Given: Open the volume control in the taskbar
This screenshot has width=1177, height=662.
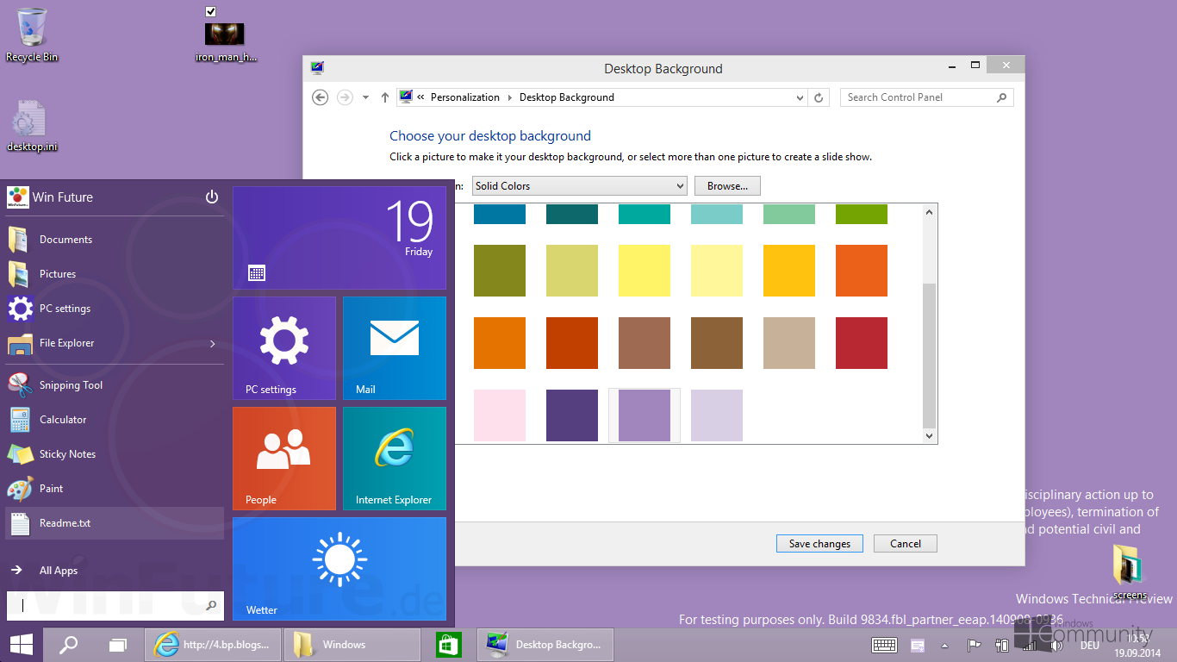Looking at the screenshot, I should point(1056,645).
